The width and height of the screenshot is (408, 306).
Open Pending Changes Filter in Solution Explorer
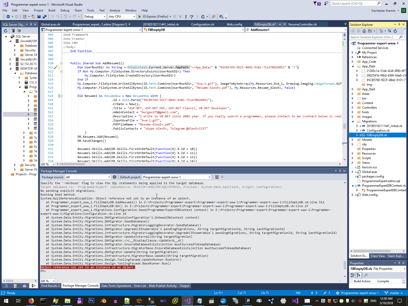point(381,31)
